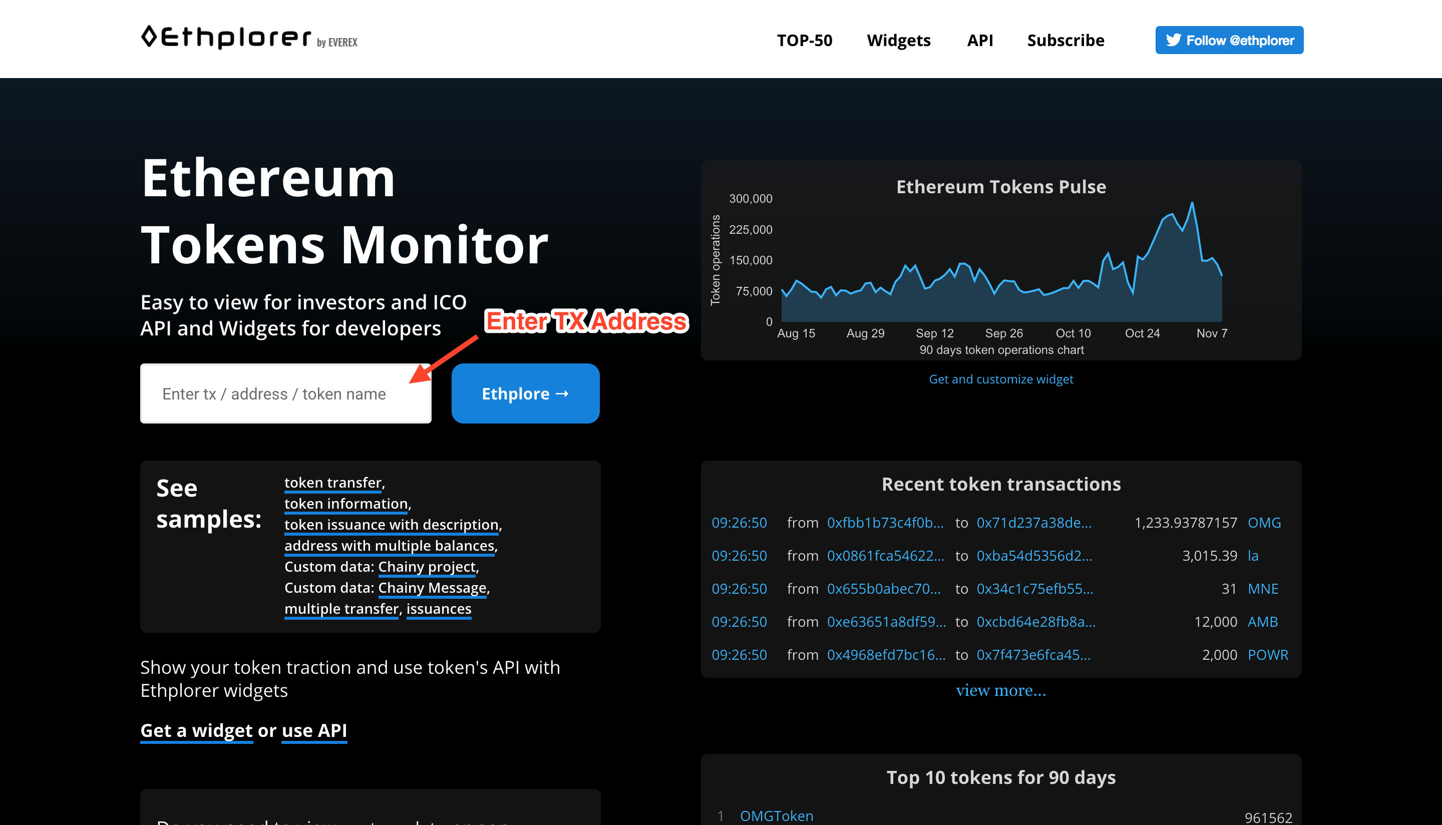The height and width of the screenshot is (825, 1442).
Task: Open recipient address 0x7f473e6fca45...
Action: pos(1033,654)
